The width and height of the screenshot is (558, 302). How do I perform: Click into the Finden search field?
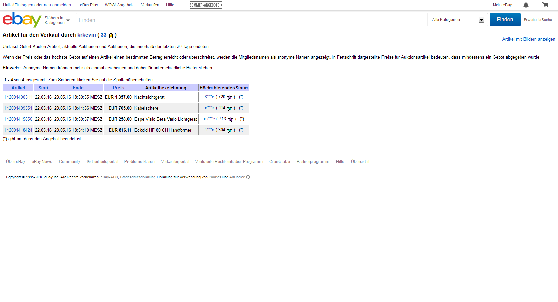click(x=251, y=20)
